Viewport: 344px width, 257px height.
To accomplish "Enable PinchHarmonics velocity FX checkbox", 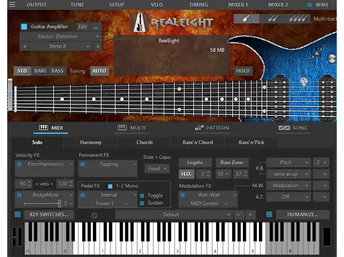I will pyautogui.click(x=19, y=164).
